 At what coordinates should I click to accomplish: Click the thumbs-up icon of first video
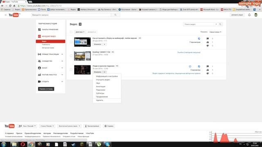tap(208, 42)
